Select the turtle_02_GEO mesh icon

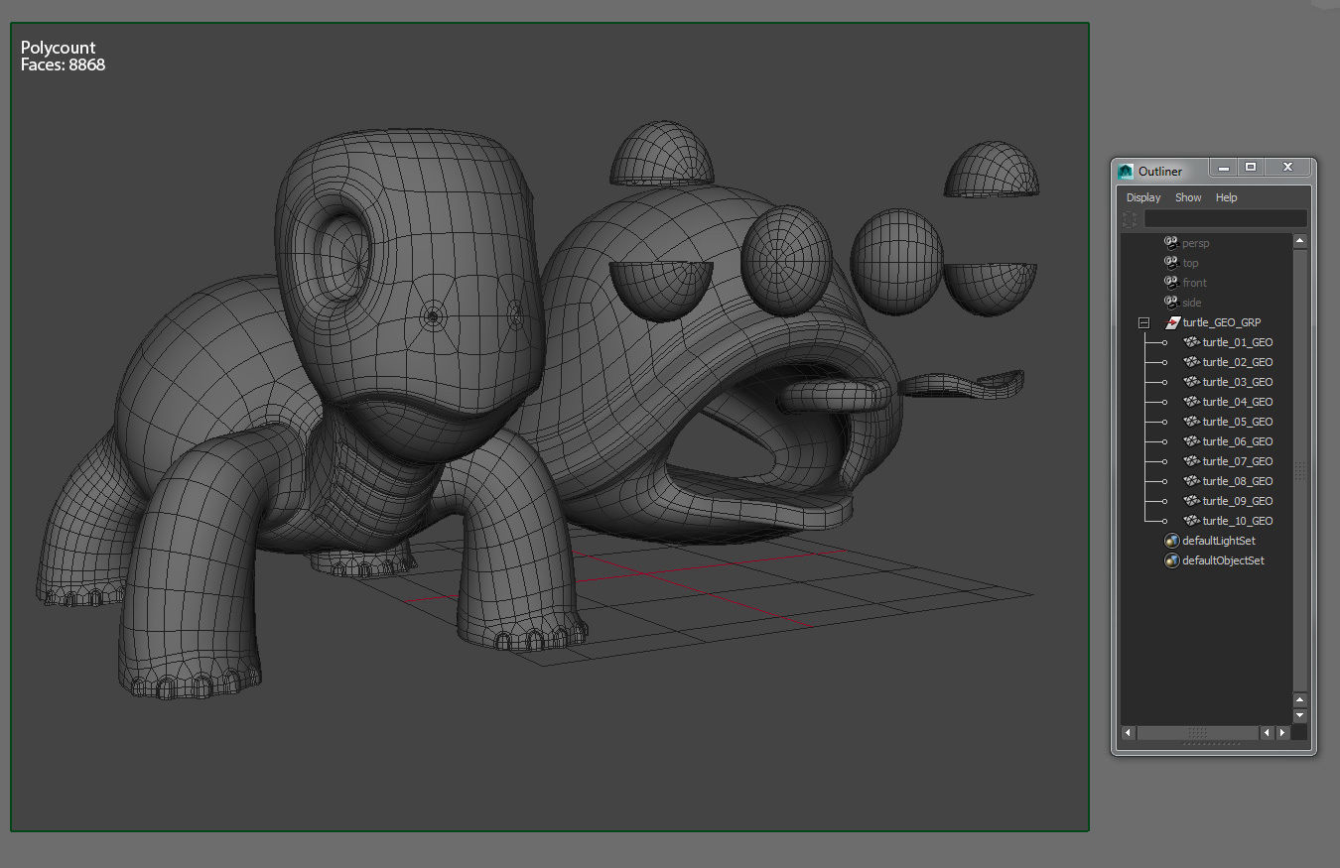tap(1191, 362)
